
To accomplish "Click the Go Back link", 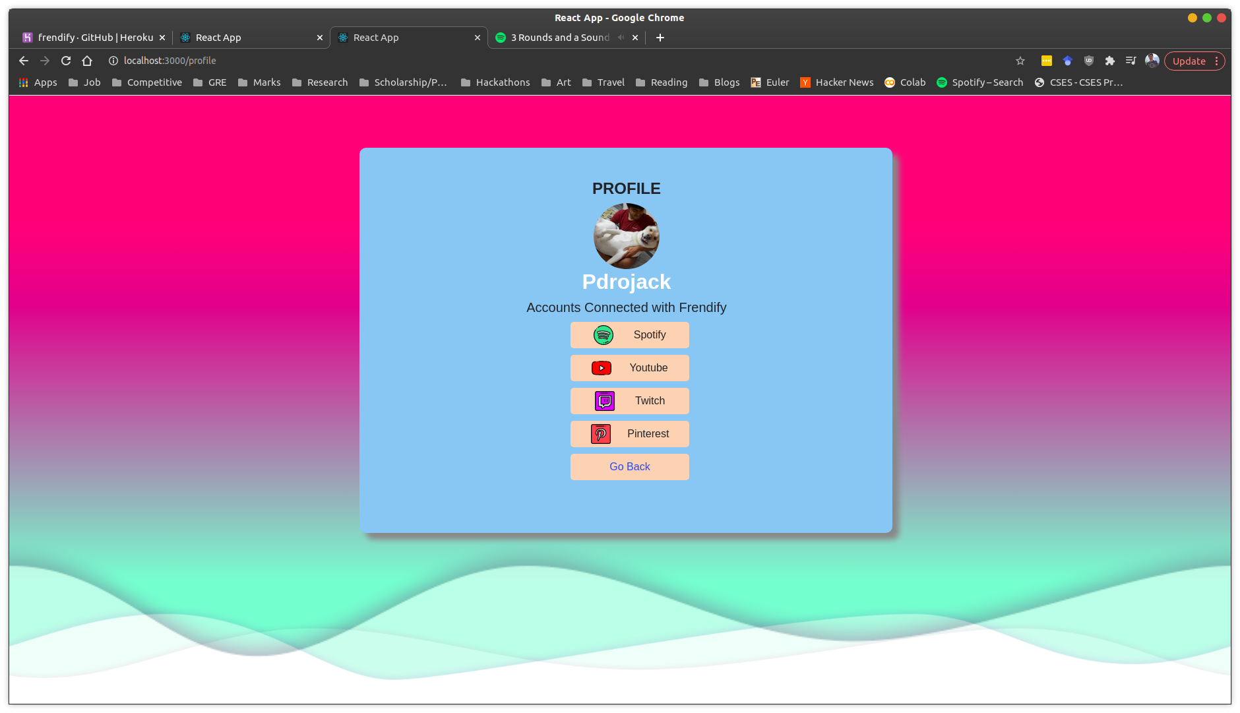I will (630, 467).
